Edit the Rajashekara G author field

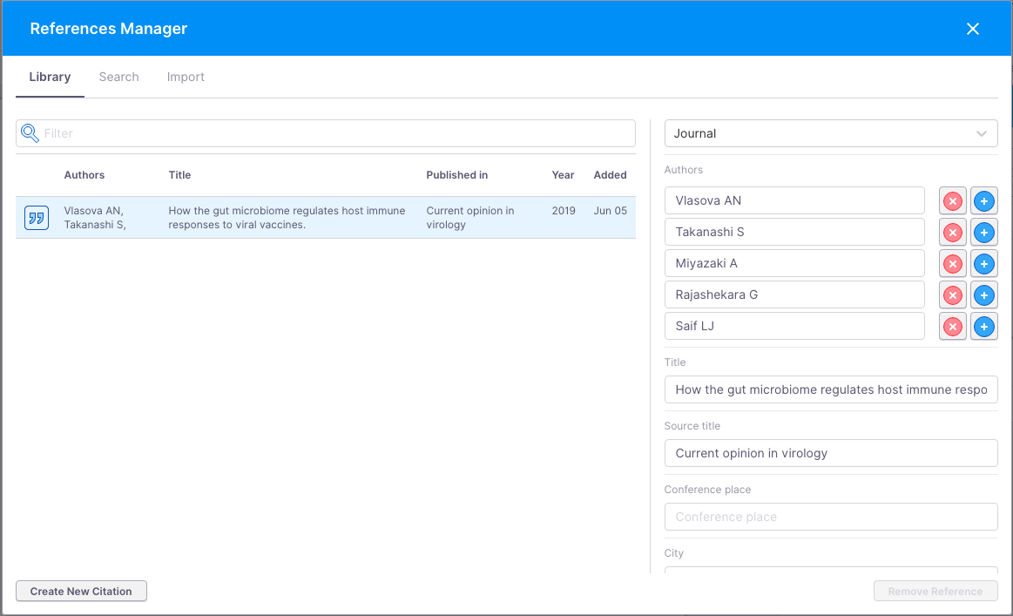[x=794, y=294]
